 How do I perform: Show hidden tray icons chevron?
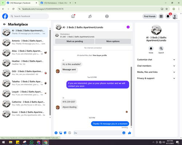pos(153,142)
